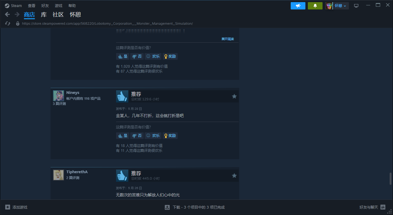Open 好友与聊天 friends and chat
The image size is (393, 215).
(372, 207)
